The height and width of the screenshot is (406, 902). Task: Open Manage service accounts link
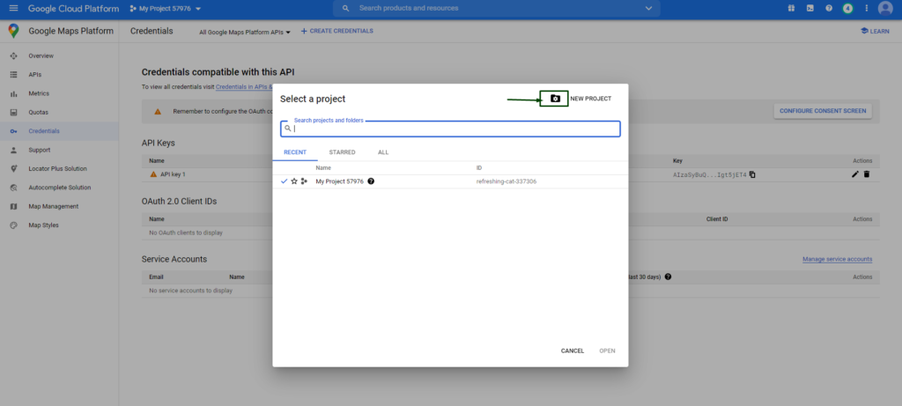tap(837, 259)
